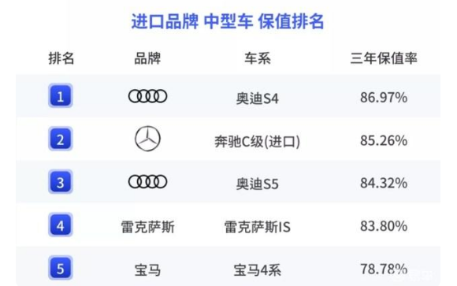457x286 pixels.
Task: Click the 雷克萨斯 brand name text
Action: [148, 227]
